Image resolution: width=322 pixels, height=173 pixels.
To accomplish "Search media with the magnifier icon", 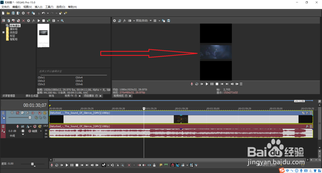I will pos(62,21).
